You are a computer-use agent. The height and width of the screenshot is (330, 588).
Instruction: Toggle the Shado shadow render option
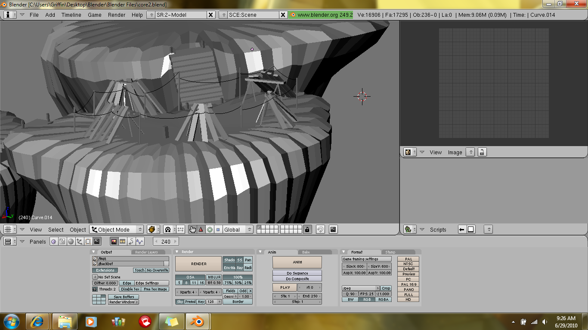click(229, 260)
